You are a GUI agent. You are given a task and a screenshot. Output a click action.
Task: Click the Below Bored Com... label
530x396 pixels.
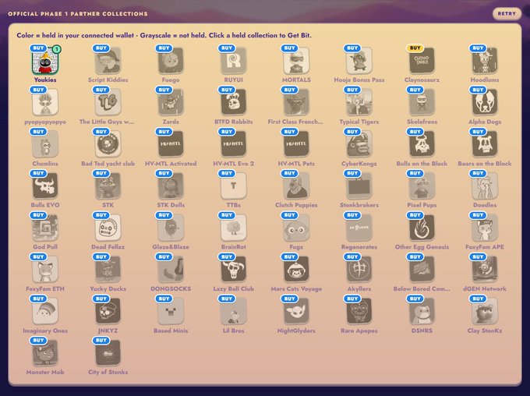tap(422, 288)
